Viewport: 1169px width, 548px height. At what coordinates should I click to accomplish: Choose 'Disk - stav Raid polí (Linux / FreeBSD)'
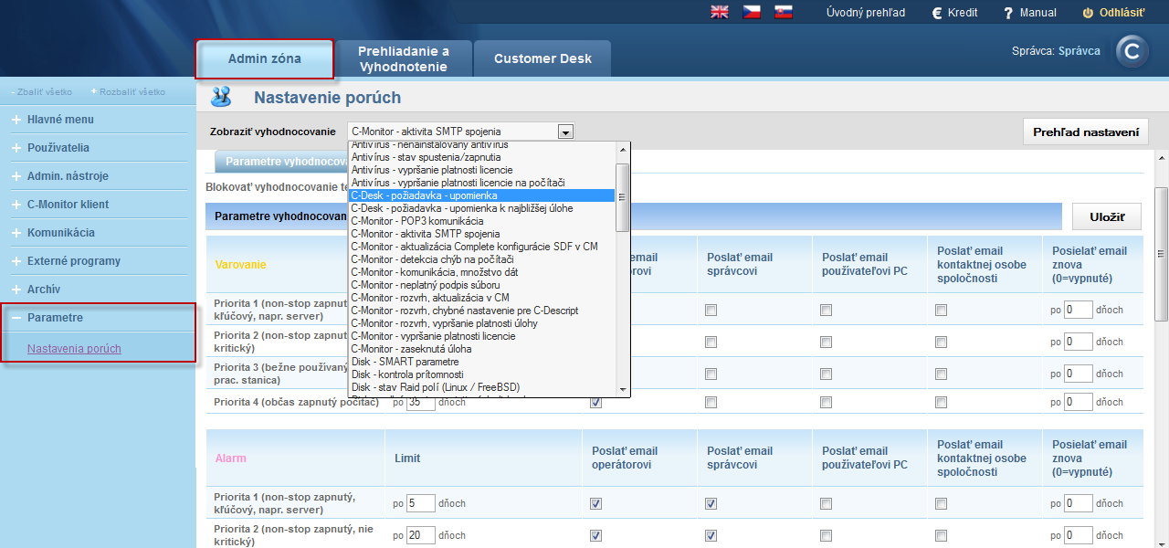[x=481, y=387]
